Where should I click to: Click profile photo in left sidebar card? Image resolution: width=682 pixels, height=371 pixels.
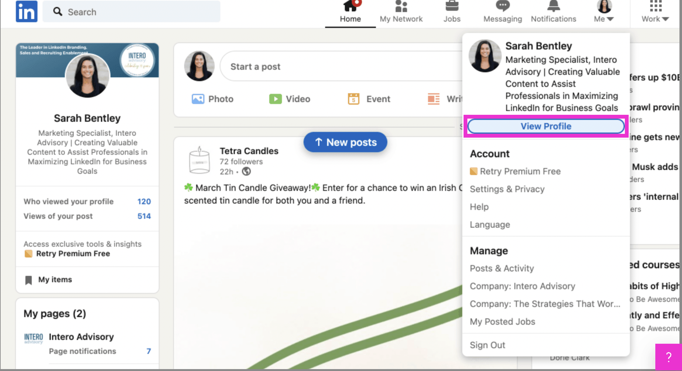[87, 76]
